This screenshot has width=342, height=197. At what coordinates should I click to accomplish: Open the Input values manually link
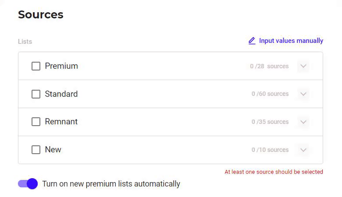[x=291, y=41]
